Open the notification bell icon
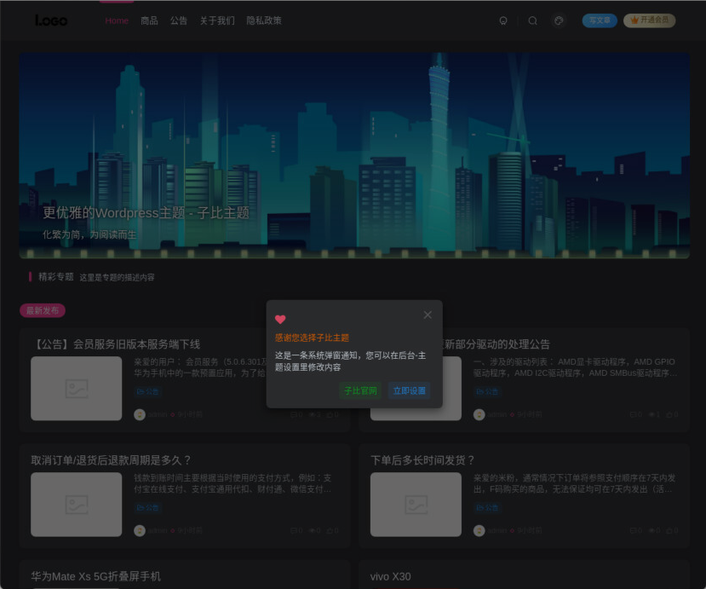The height and width of the screenshot is (589, 706). point(503,20)
